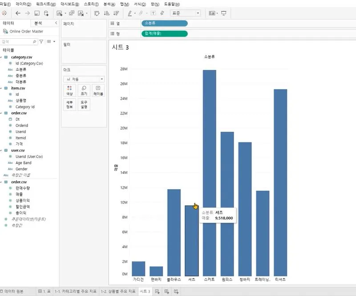Open the 서식(O) menu
Image resolution: width=356 pixels, height=296 pixels.
click(140, 4)
